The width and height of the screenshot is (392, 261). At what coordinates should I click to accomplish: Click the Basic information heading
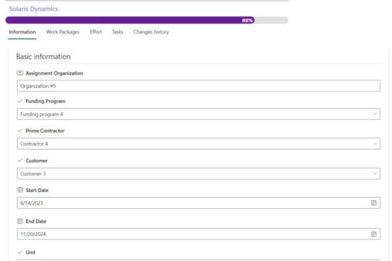43,57
